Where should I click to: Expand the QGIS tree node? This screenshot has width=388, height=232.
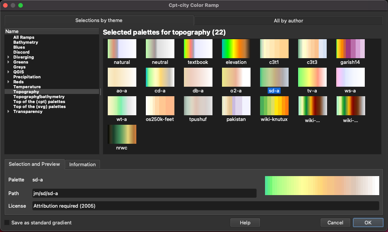click(x=8, y=72)
